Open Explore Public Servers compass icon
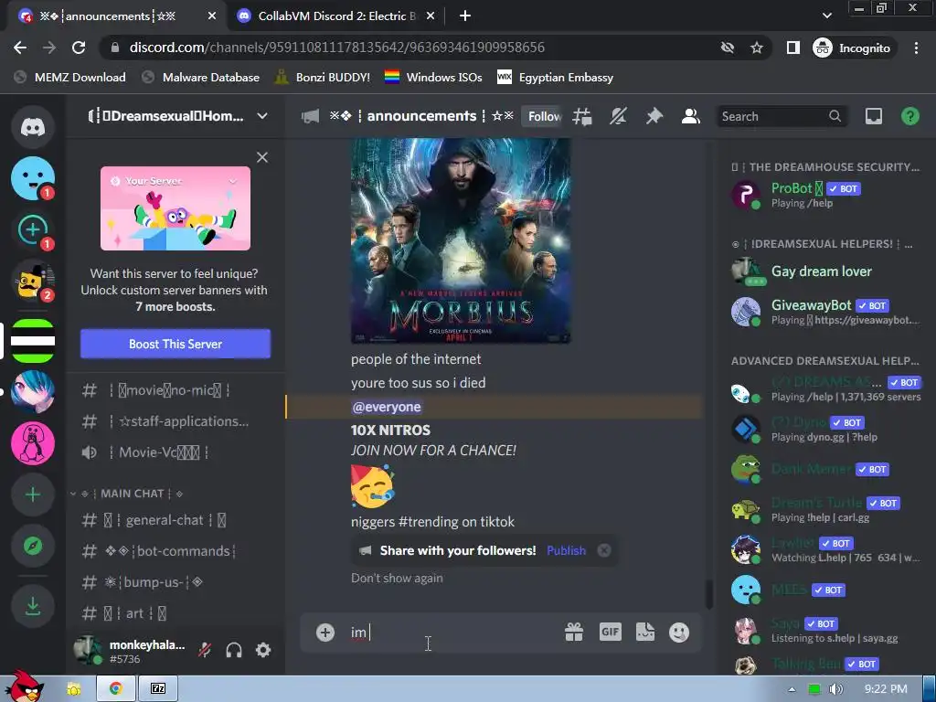 click(33, 546)
